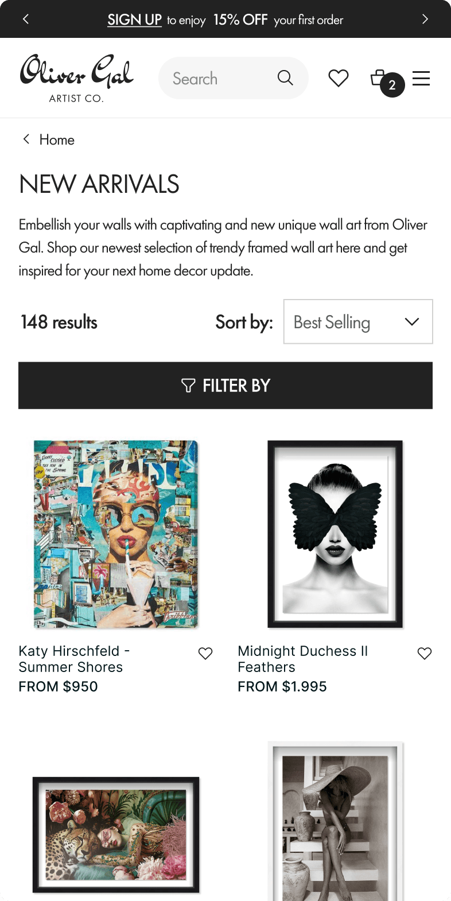Image resolution: width=451 pixels, height=901 pixels.
Task: Select the NEW ARRIVALS heading
Action: [x=99, y=184]
